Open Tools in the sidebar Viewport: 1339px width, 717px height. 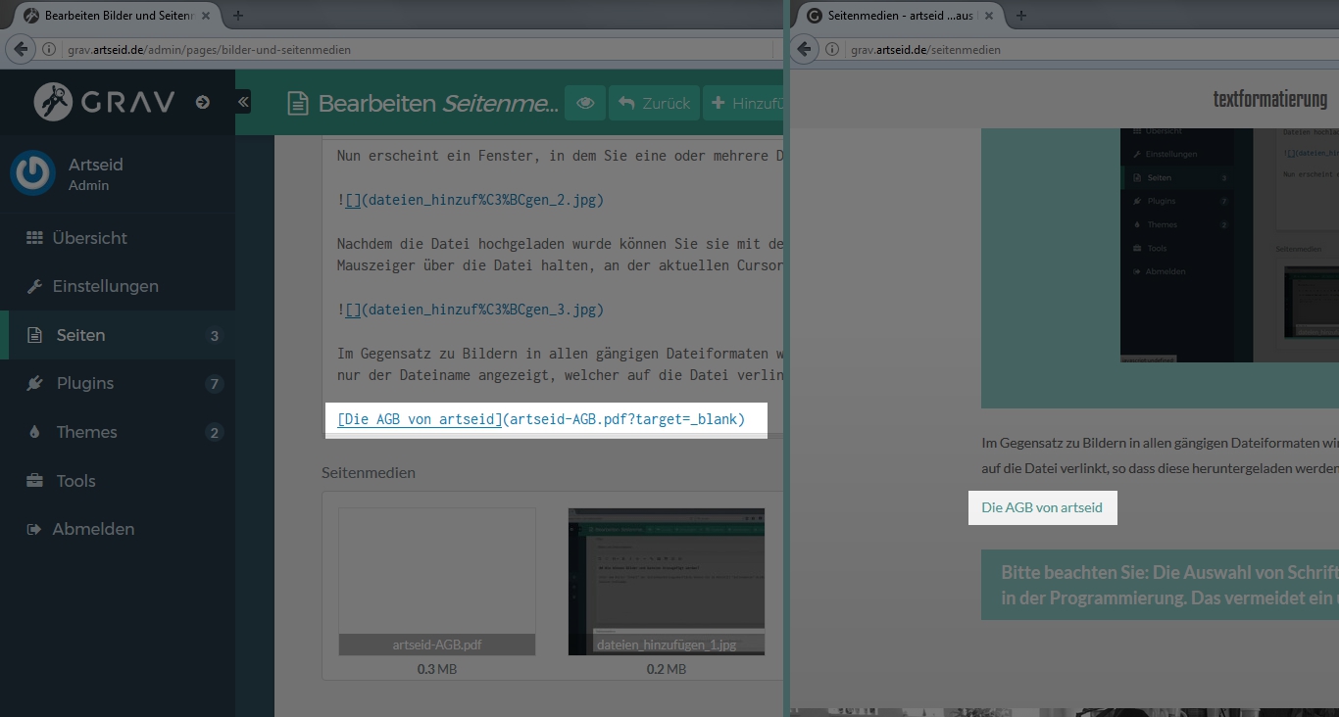[x=75, y=481]
